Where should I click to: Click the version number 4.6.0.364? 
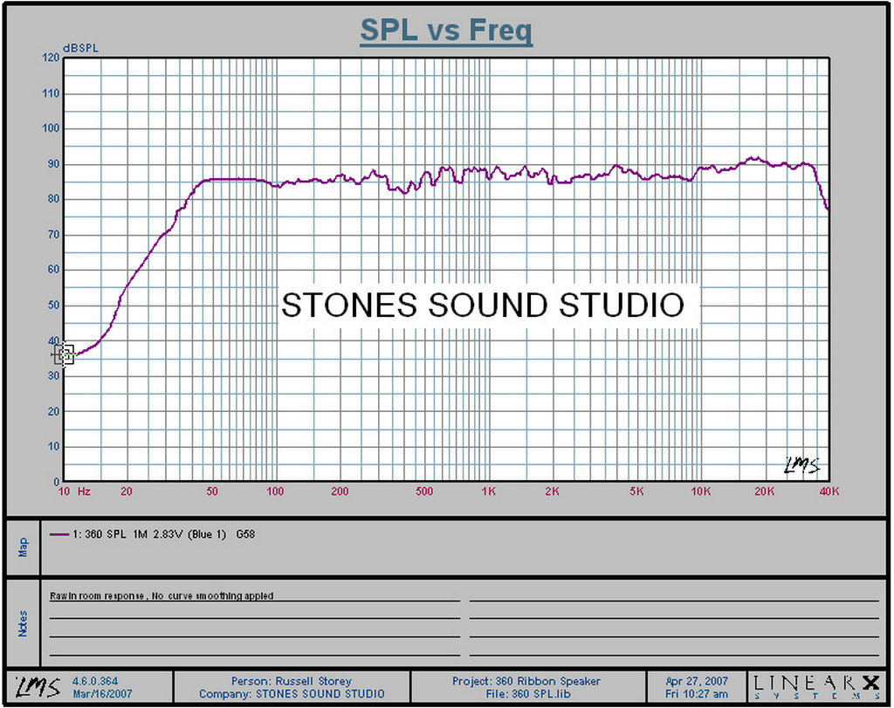point(94,681)
